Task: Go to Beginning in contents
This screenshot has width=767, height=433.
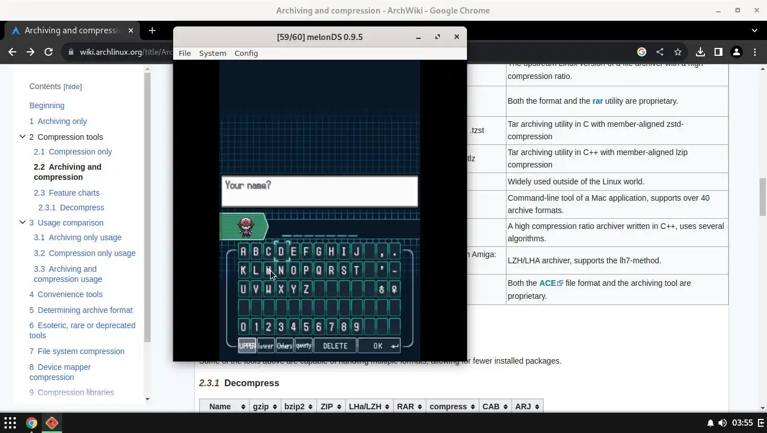Action: click(47, 105)
